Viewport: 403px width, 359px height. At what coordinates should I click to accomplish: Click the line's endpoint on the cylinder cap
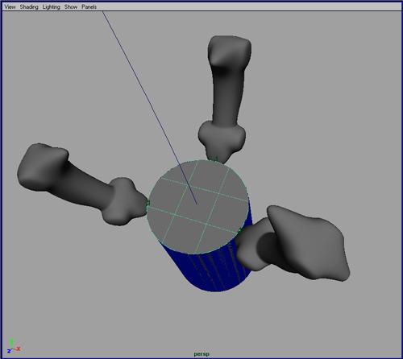click(197, 204)
